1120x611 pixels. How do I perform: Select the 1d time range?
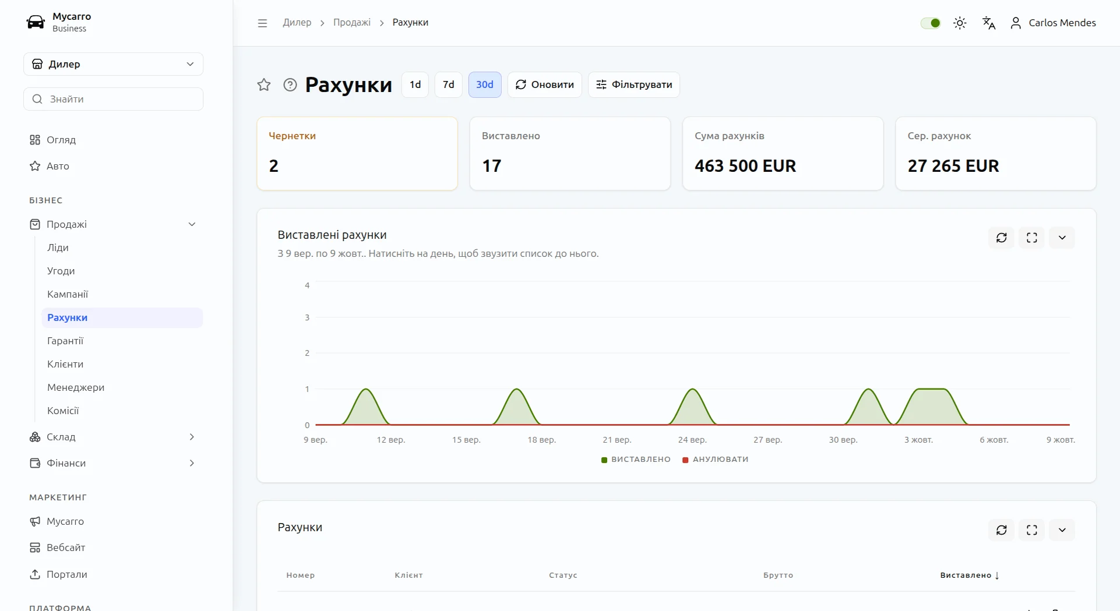(x=415, y=84)
